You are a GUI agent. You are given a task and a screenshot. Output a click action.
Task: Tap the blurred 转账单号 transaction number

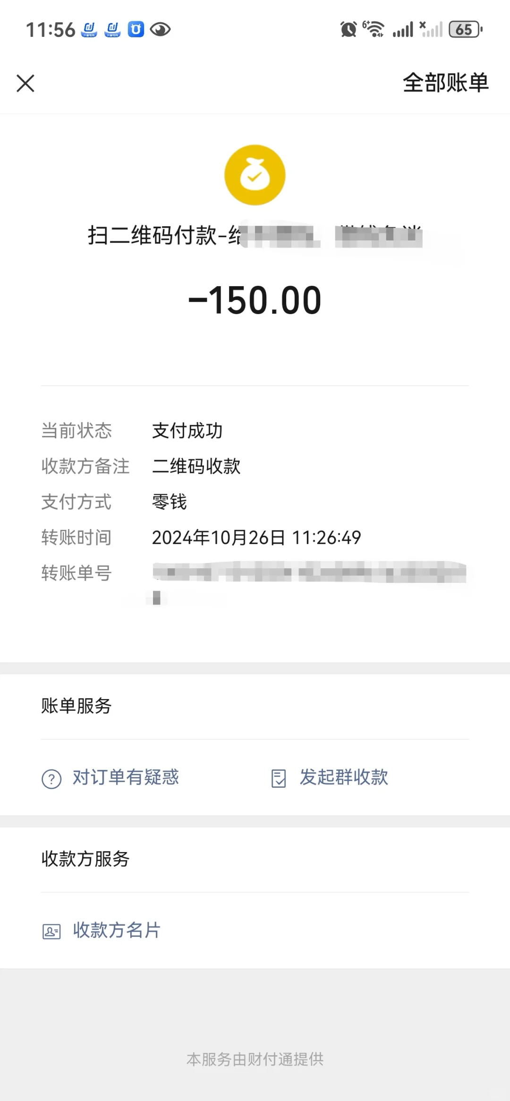click(x=309, y=572)
